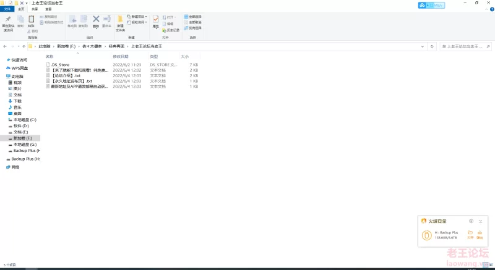
Task: Click the Back navigation arrow
Action: tap(5, 46)
